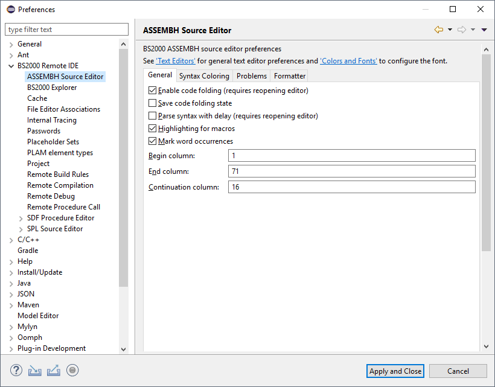The image size is (495, 387).
Task: Click the Forward navigation arrow icon
Action: (462, 30)
